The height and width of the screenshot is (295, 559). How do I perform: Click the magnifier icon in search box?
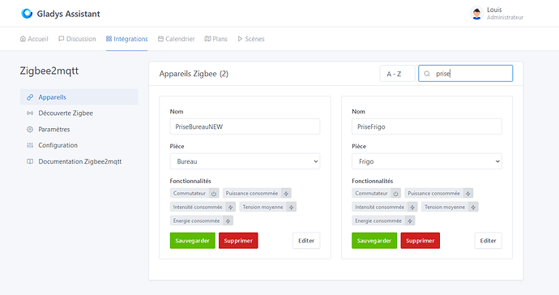(x=427, y=74)
